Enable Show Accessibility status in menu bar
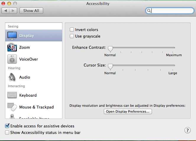This screenshot has width=196, height=141. point(7,132)
